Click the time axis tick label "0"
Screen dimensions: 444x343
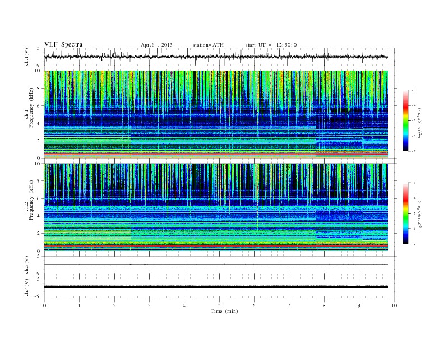44,305
